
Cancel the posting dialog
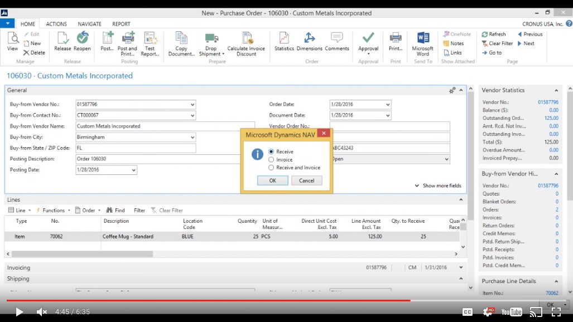pyautogui.click(x=307, y=180)
